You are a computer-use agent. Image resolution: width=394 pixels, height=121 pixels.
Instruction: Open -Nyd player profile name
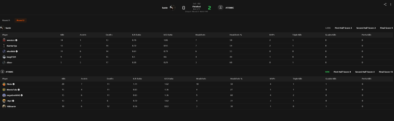click(x=9, y=101)
